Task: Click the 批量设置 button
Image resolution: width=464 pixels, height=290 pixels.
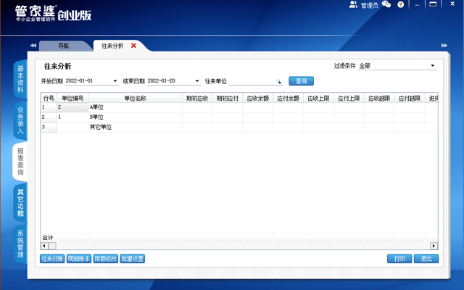Action: coord(133,259)
